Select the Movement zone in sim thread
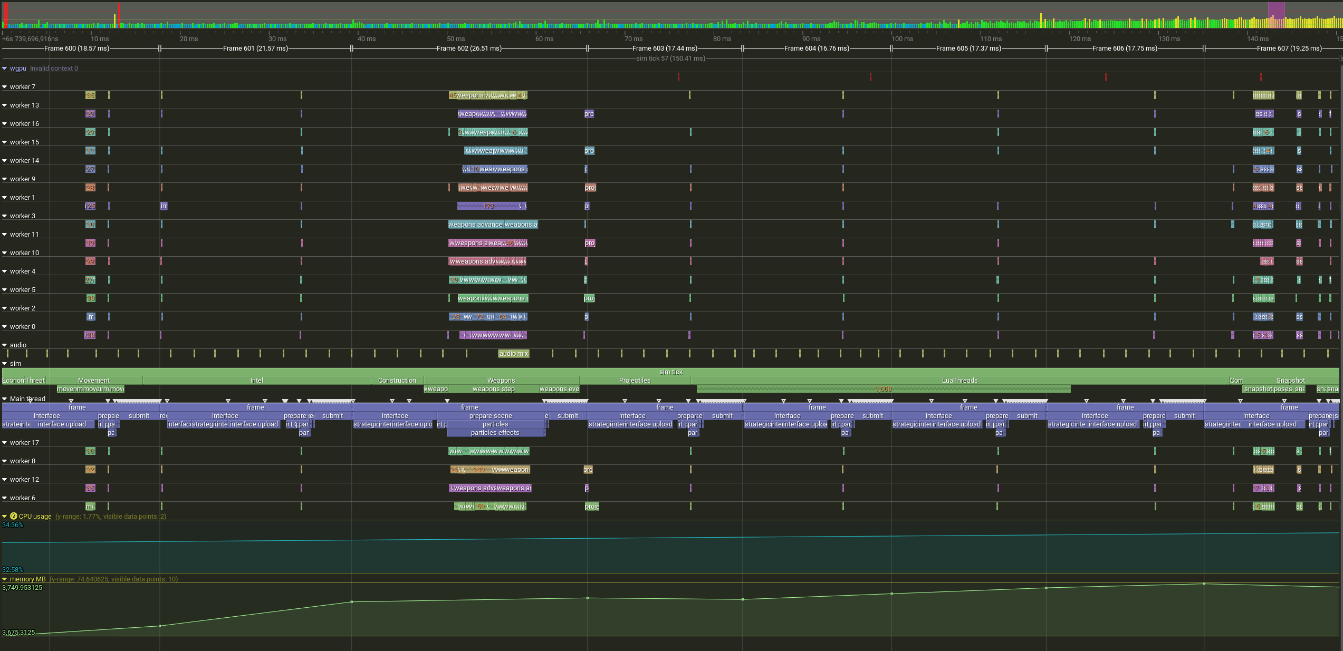The height and width of the screenshot is (651, 1343). pos(94,381)
